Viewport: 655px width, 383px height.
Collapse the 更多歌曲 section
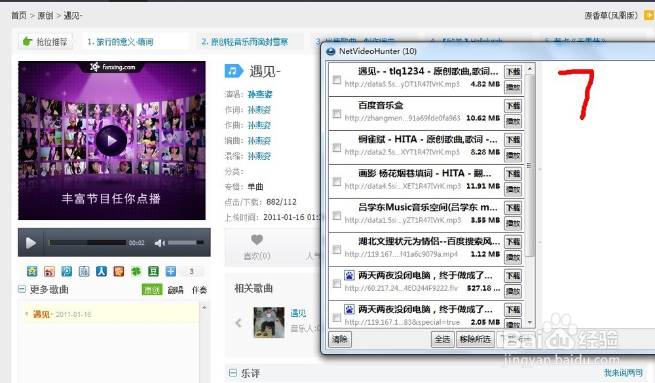point(22,289)
